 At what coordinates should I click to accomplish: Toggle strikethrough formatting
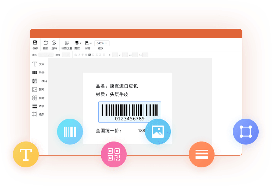[83, 55]
